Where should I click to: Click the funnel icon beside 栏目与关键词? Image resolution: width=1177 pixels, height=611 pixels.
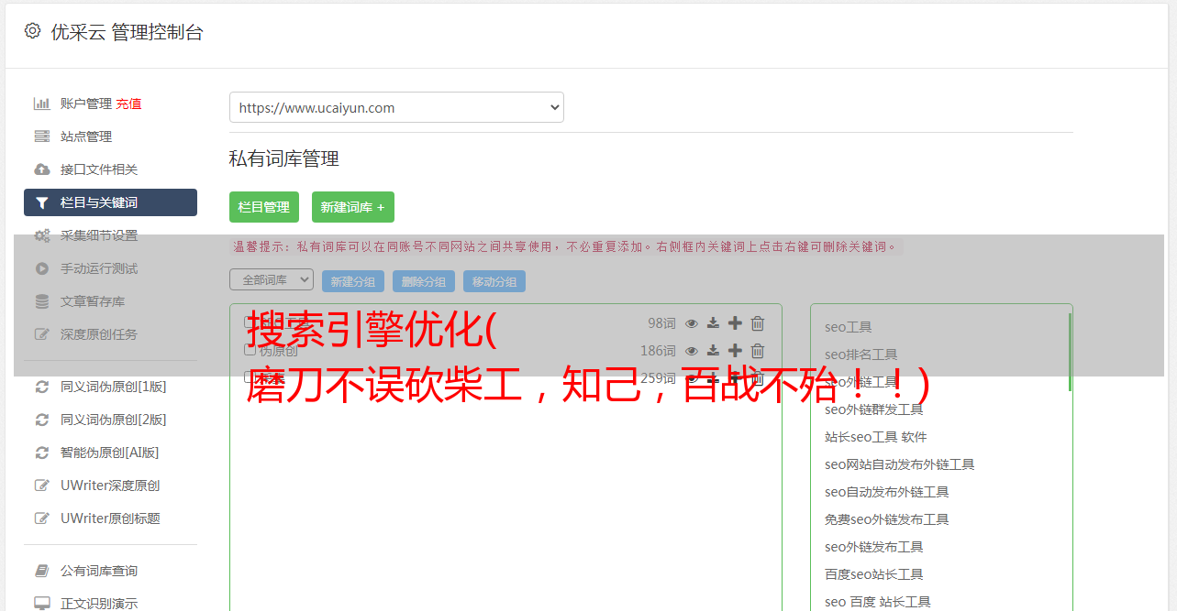coord(41,202)
